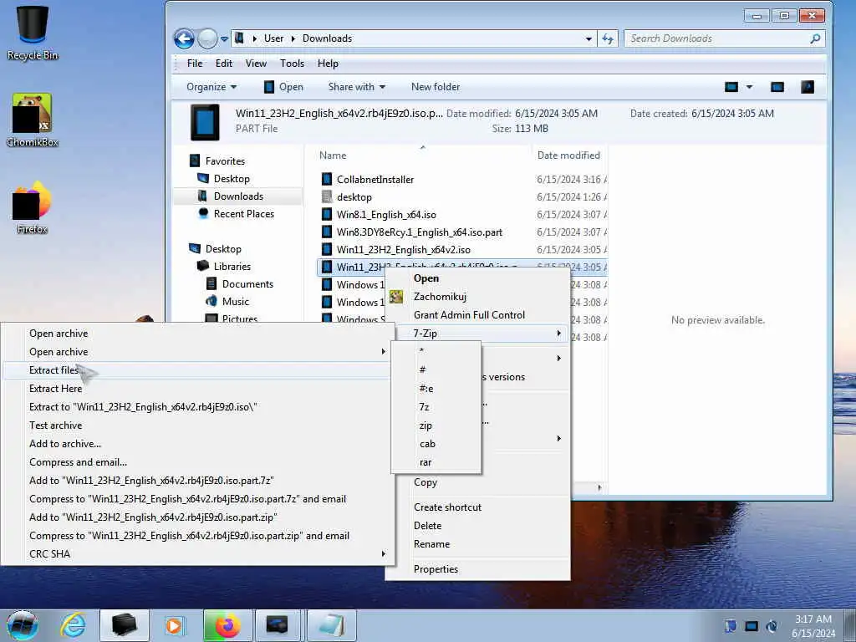Click the New folder button

435,87
